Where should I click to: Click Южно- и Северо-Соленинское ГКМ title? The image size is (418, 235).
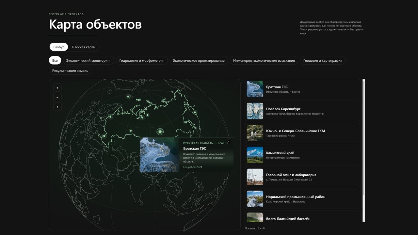296,131
